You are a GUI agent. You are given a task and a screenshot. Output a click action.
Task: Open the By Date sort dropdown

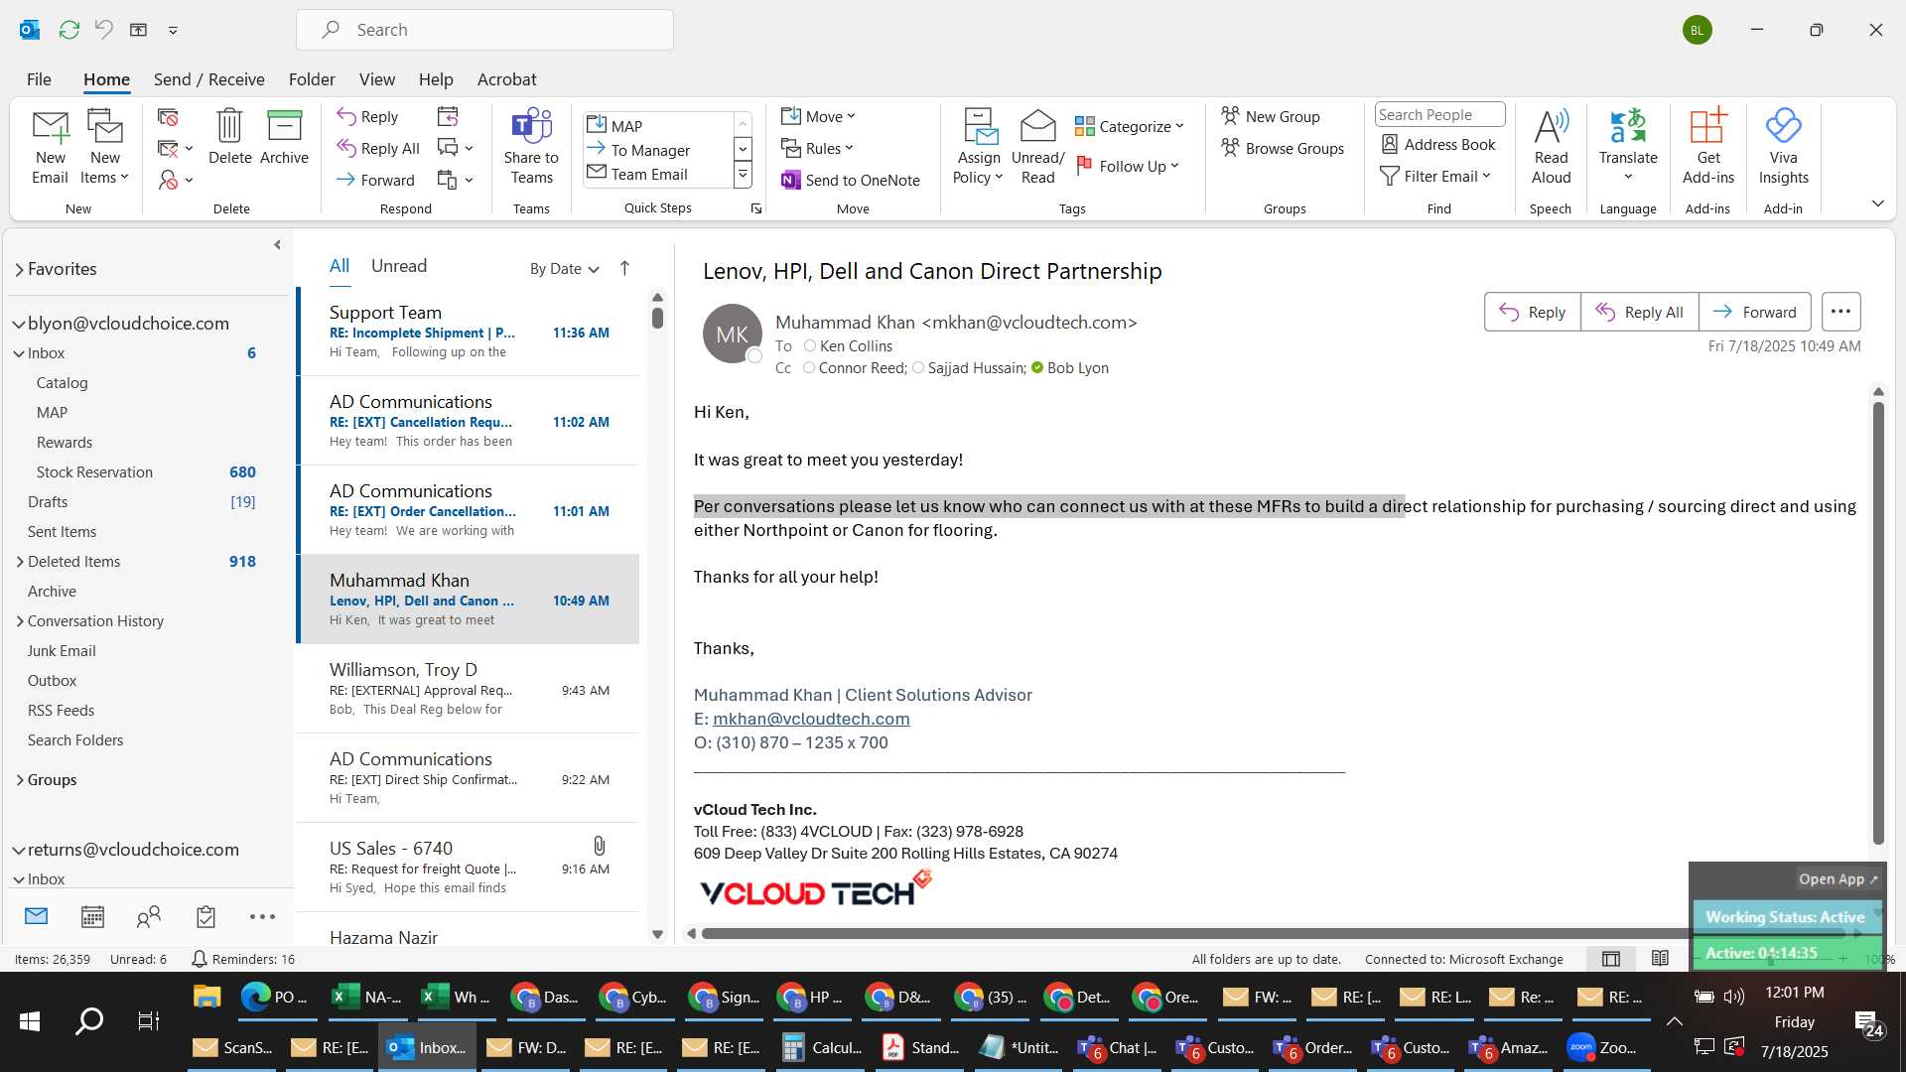[x=564, y=268]
